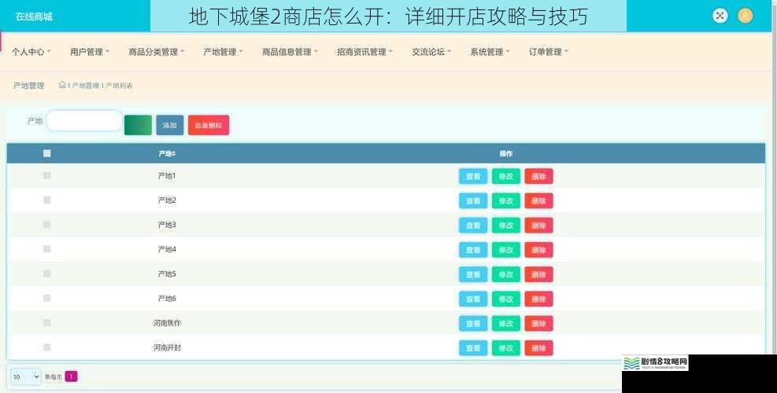Expand the 产地管理 menu

click(x=223, y=51)
